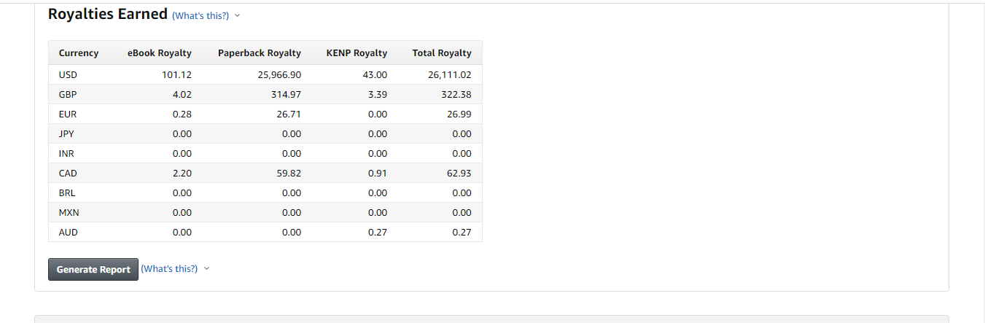
Task: Select the Currency column header
Action: pyautogui.click(x=79, y=52)
